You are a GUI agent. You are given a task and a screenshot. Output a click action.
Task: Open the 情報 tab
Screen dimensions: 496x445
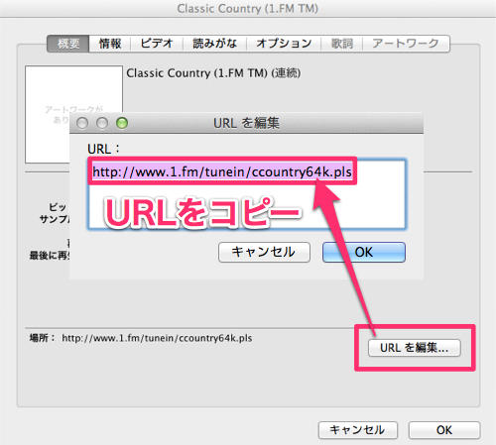tap(110, 44)
